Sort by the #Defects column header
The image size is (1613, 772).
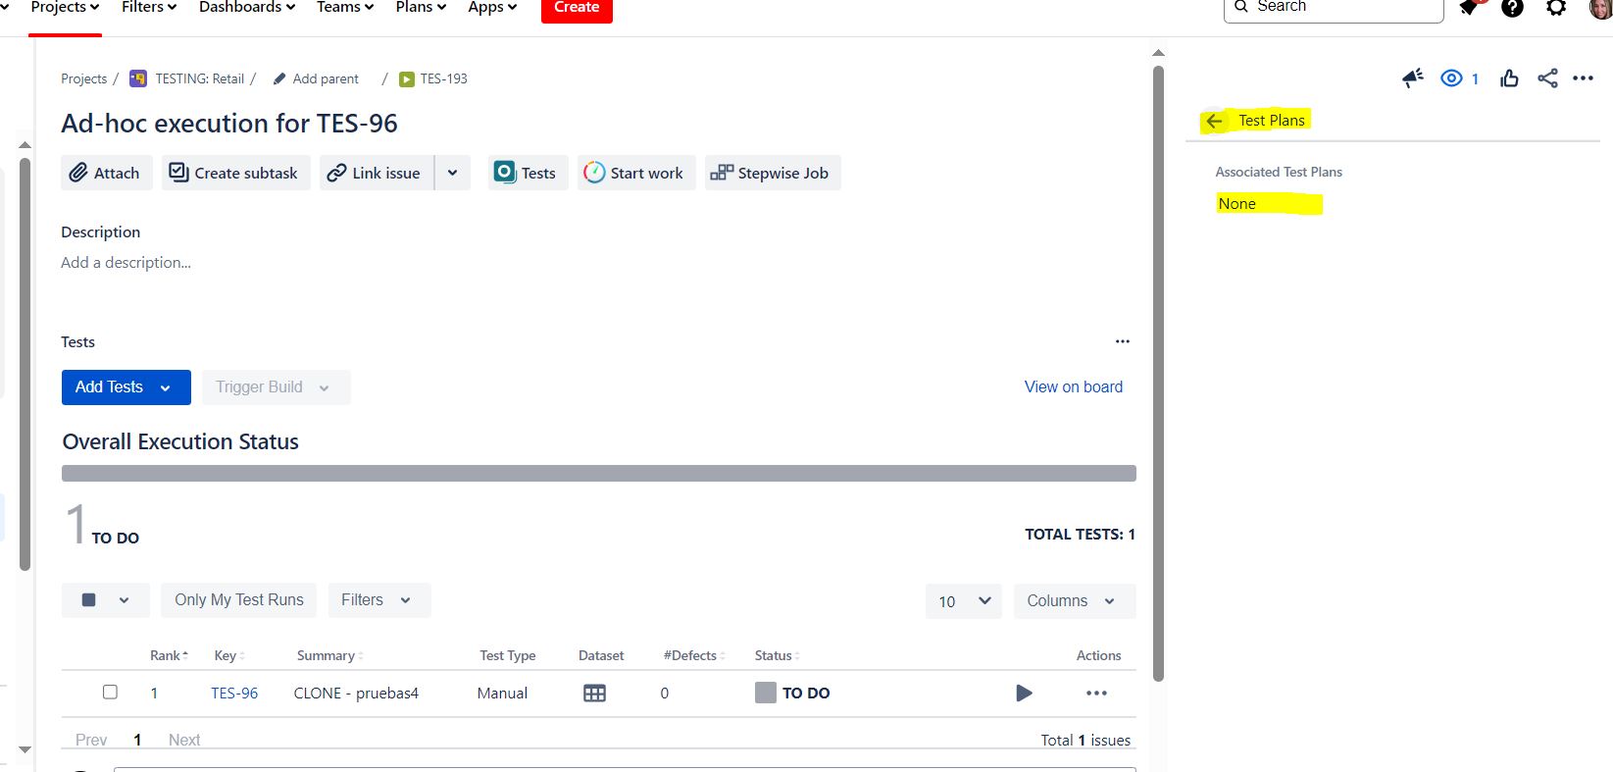694,656
